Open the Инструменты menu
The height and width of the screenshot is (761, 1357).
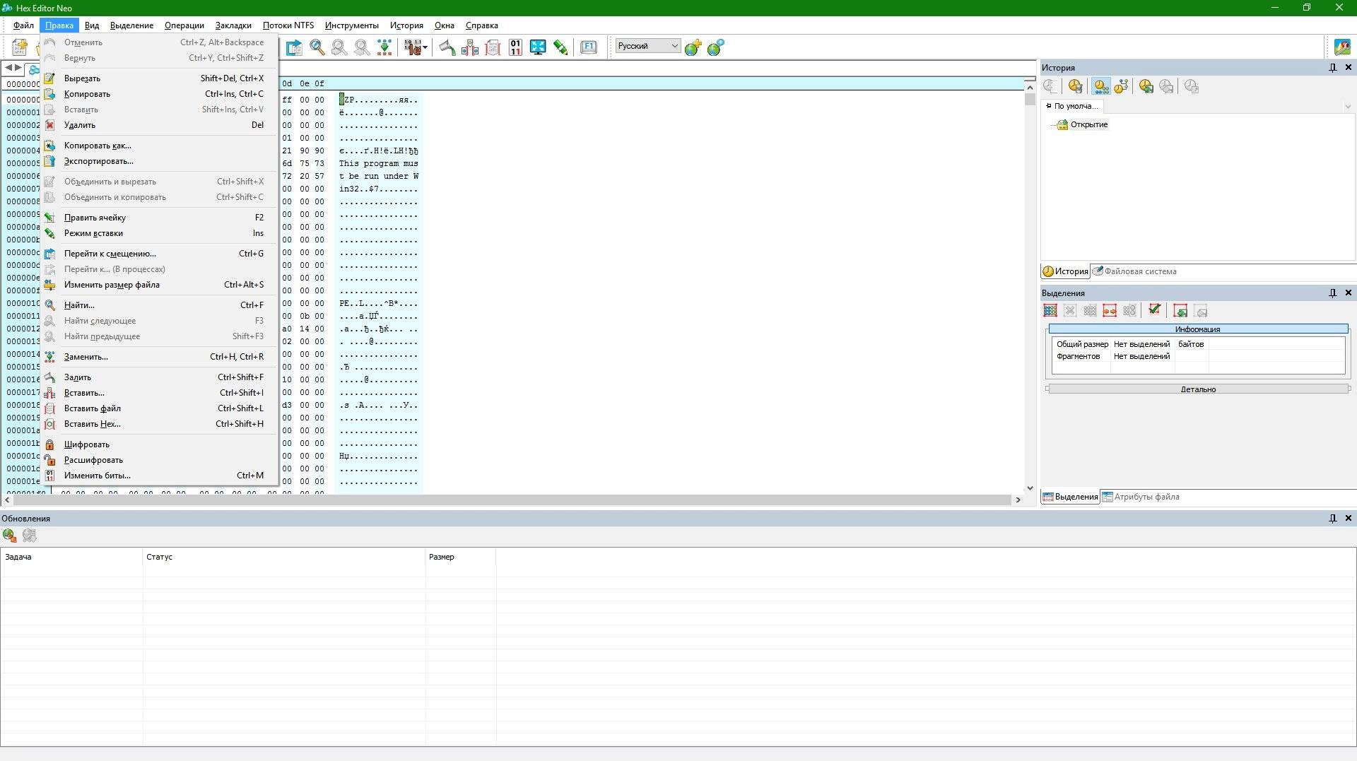click(351, 25)
